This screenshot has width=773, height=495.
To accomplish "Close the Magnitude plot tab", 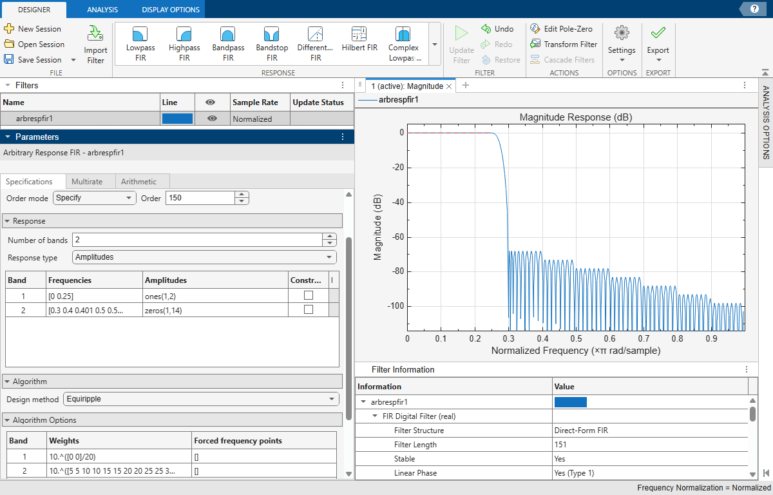I will tap(449, 86).
